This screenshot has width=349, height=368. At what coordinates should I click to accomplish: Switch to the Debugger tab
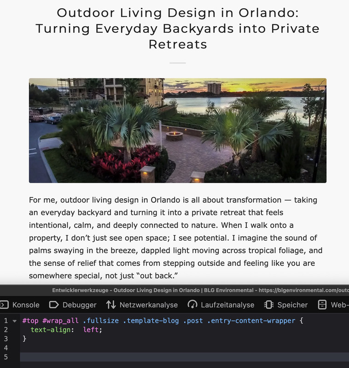coord(73,305)
